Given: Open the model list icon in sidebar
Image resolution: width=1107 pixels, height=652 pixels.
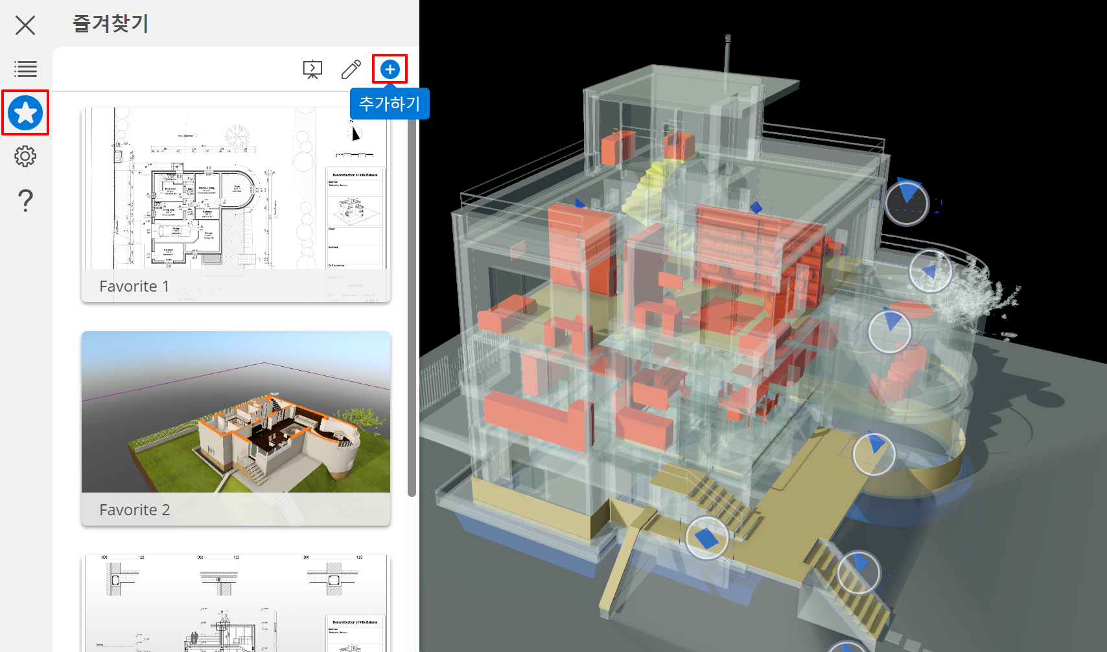Looking at the screenshot, I should (x=25, y=69).
